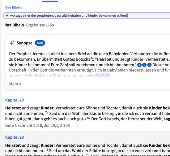Click footnote marker 7v in the first result
This screenshot has width=170, height=156.
pos(47,112)
